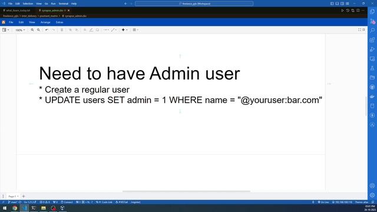Split the editor to the right
377x212 pixels.
[358, 11]
